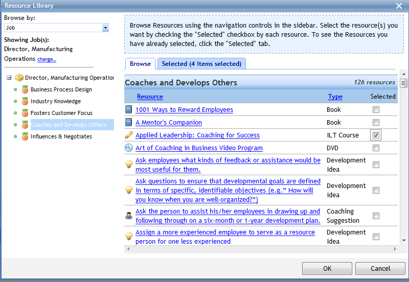
Task: Sort resources by Type column header
Action: [335, 97]
